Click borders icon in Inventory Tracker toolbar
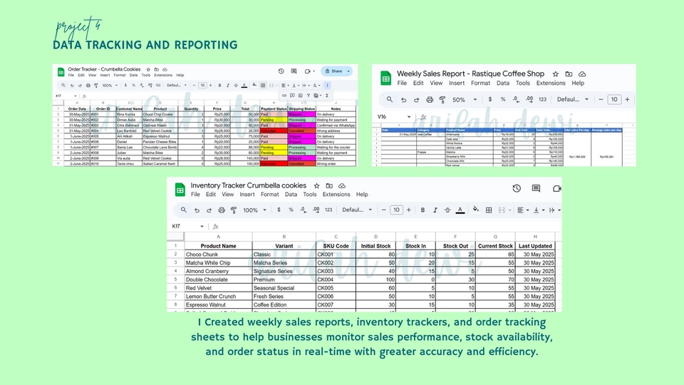This screenshot has width=684, height=385. click(489, 210)
